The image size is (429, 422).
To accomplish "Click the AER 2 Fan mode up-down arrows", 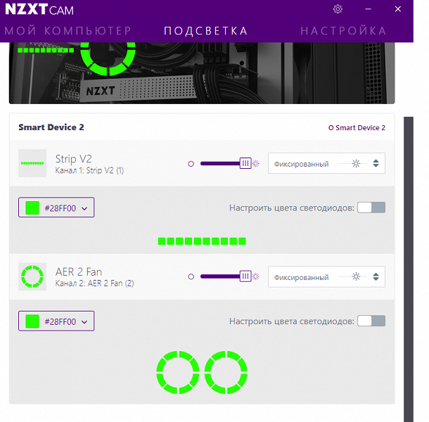I will [376, 276].
